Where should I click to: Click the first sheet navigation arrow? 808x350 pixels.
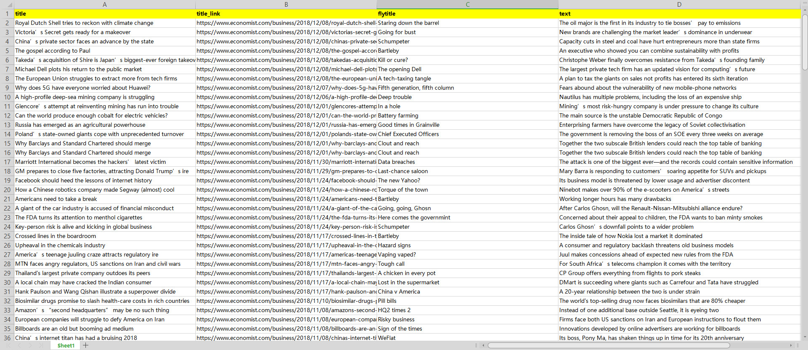[x=8, y=345]
